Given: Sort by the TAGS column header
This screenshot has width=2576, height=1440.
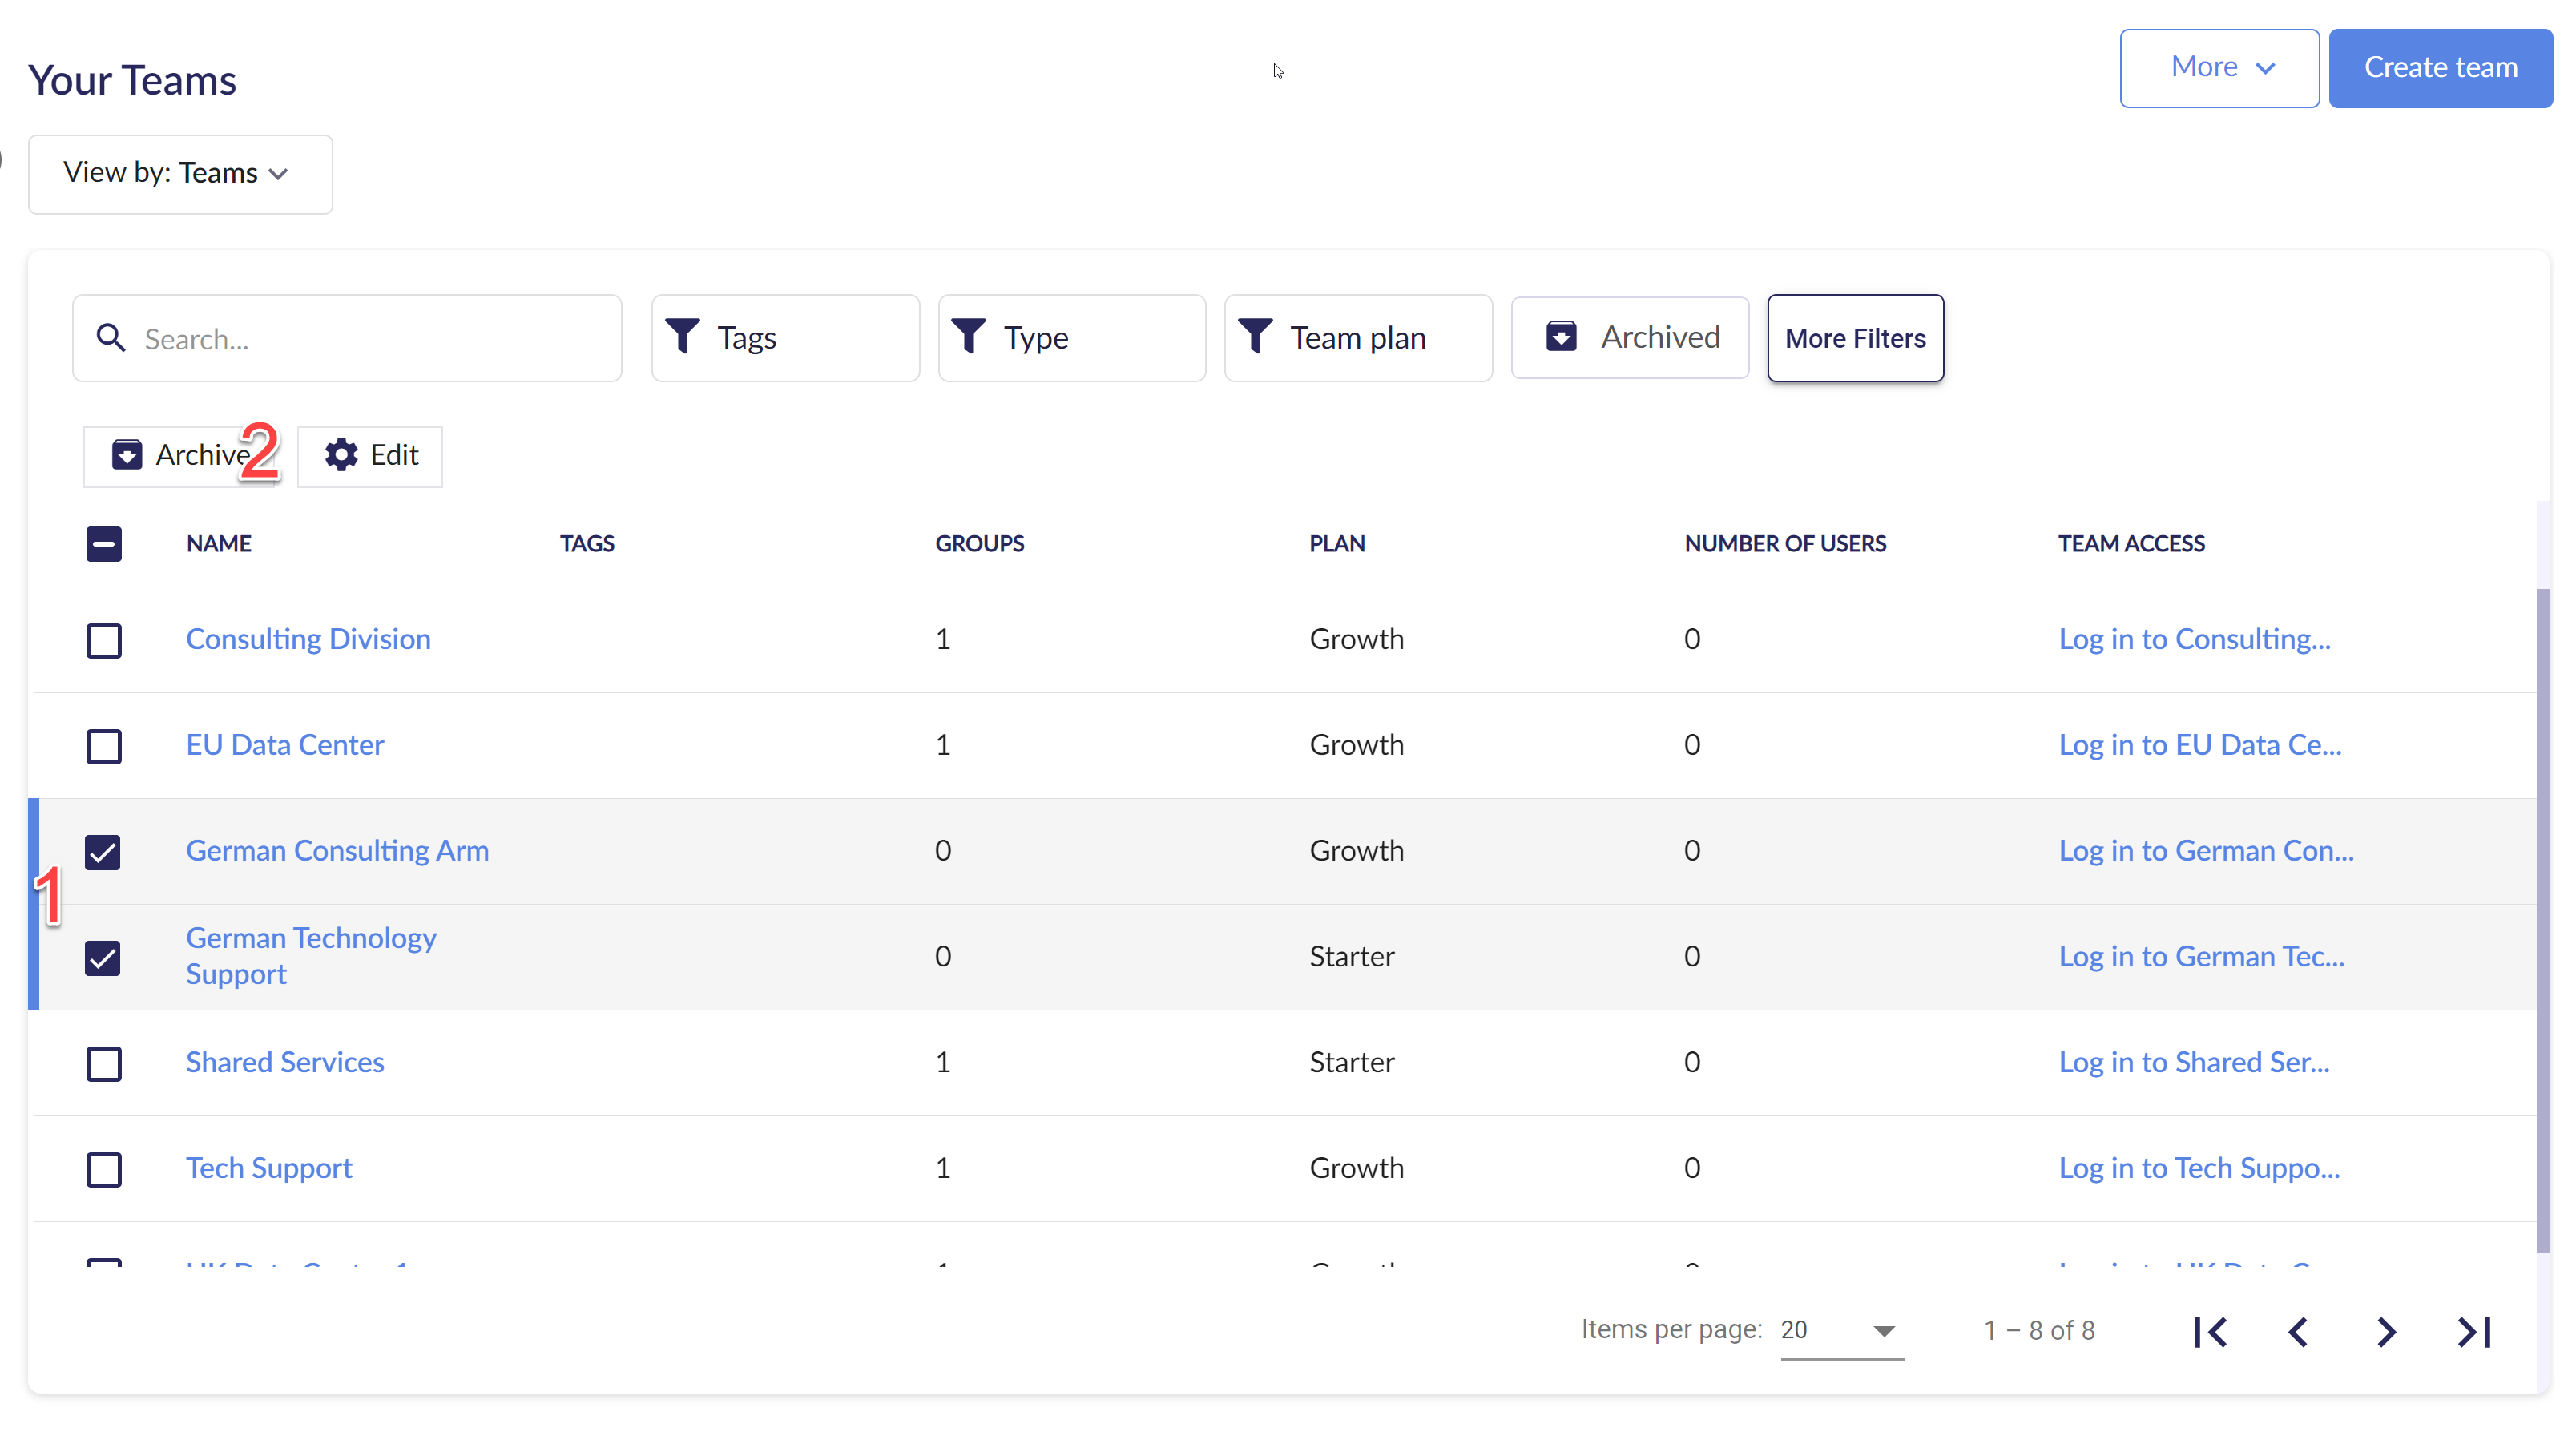Looking at the screenshot, I should tap(587, 544).
